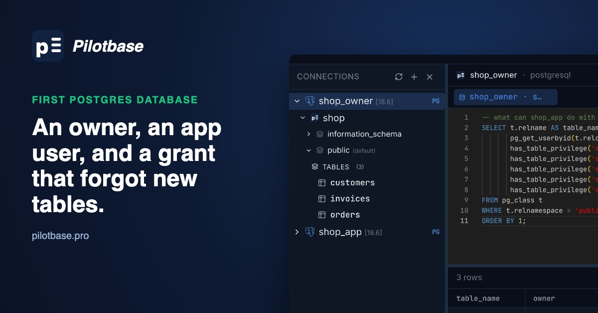Click line 1 comment in SQL editor
Image resolution: width=598 pixels, height=313 pixels.
(x=539, y=118)
